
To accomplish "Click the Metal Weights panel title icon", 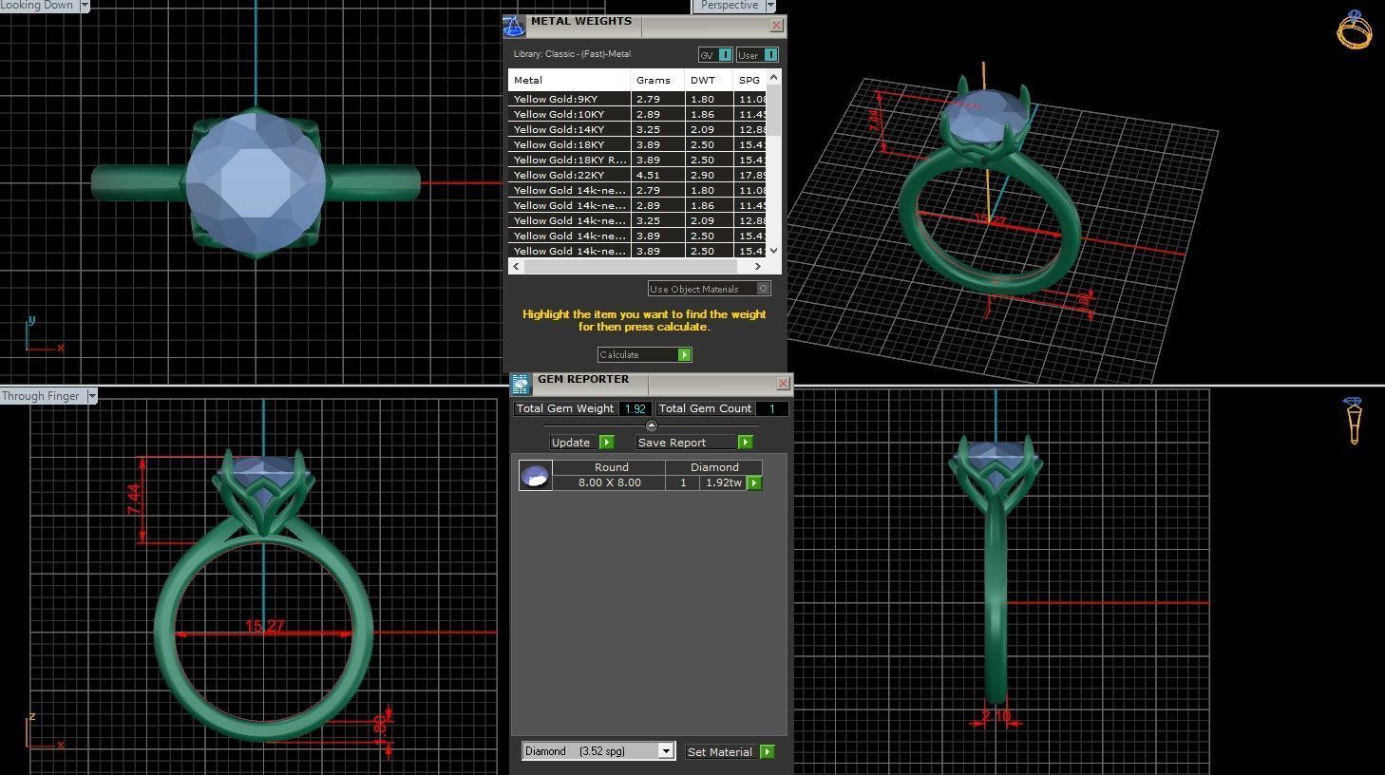I will pos(513,26).
